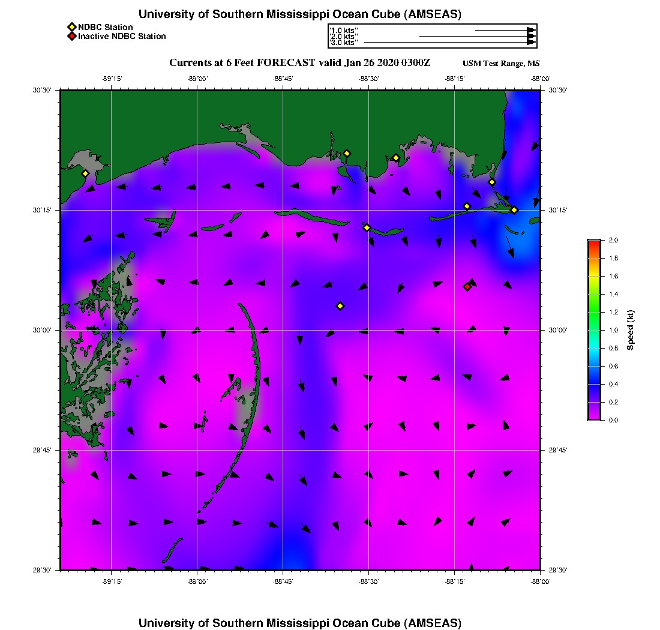660x630 pixels.
Task: Select the westernmost yellow station marker
Action: [x=85, y=173]
